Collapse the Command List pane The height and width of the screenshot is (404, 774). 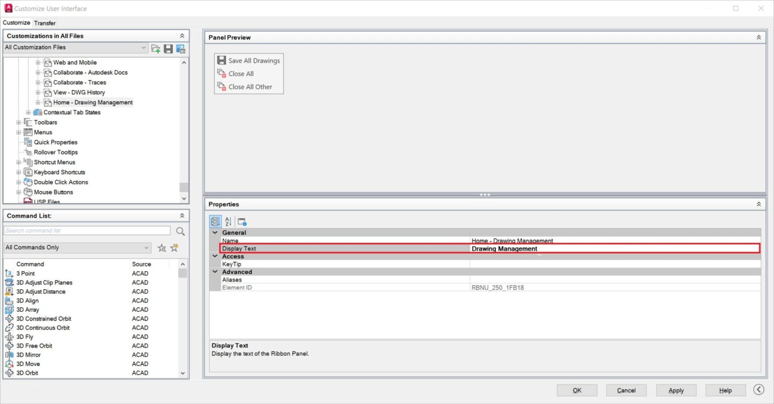click(182, 215)
